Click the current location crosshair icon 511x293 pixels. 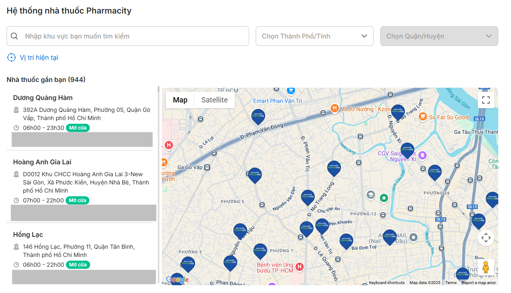(x=11, y=57)
